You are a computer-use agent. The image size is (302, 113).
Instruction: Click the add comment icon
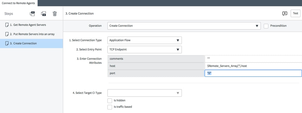[x=285, y=14]
